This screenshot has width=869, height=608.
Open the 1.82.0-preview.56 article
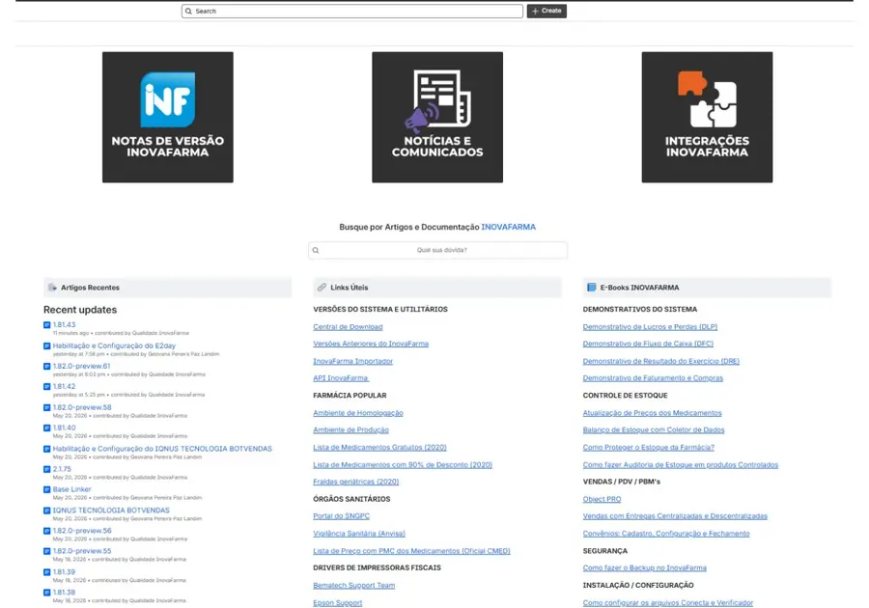click(82, 531)
